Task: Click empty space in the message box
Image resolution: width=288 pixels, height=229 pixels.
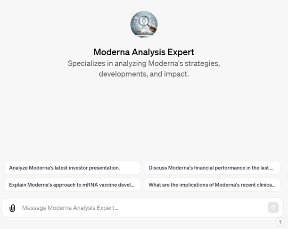Action: coord(193,208)
